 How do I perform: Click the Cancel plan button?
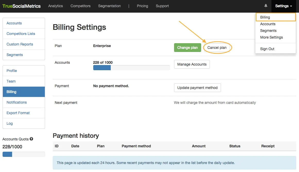coord(217,48)
